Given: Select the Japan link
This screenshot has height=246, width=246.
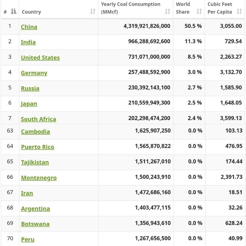Looking at the screenshot, I should pyautogui.click(x=29, y=104).
